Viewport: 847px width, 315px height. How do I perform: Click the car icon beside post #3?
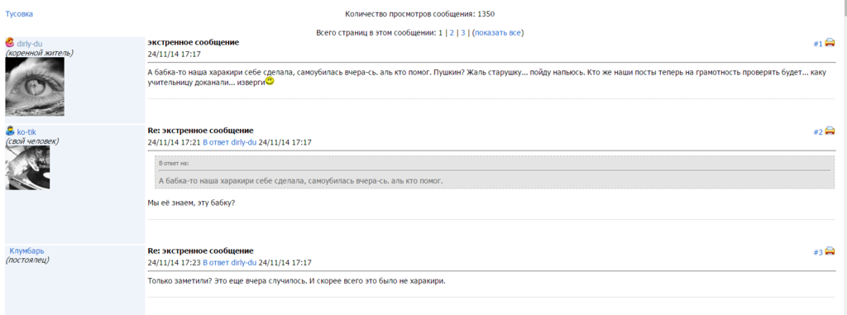[830, 251]
